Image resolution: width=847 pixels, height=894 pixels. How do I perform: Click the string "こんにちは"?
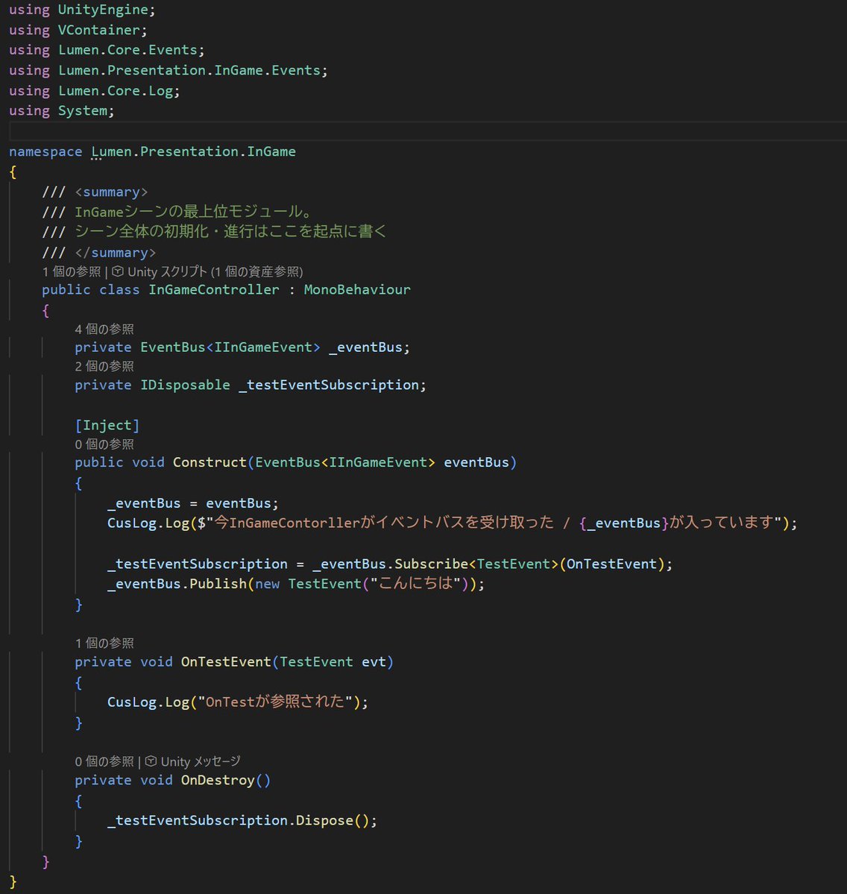415,583
